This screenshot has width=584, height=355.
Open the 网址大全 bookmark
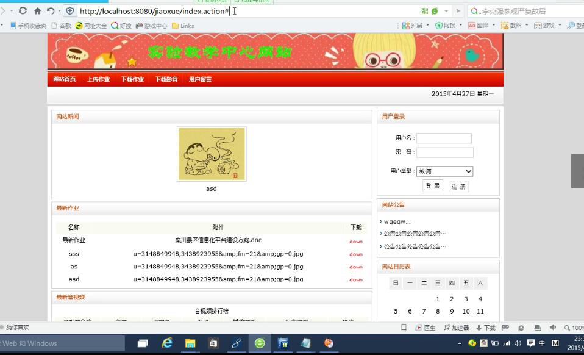tap(91, 26)
